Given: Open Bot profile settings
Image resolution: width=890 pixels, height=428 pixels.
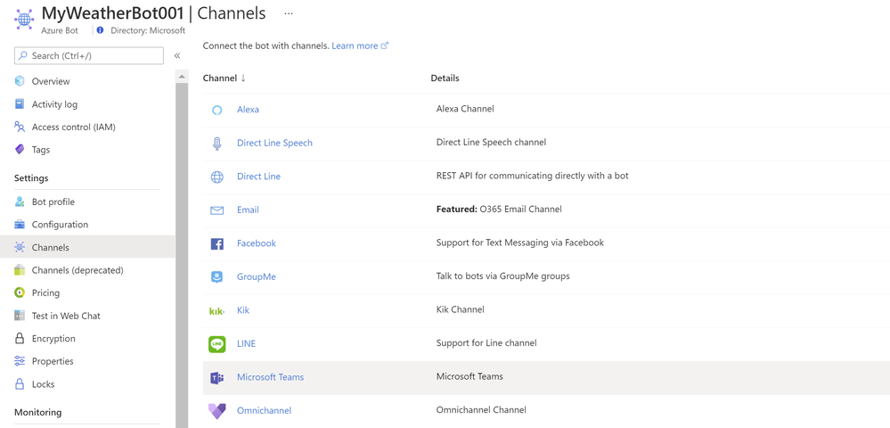Looking at the screenshot, I should point(53,202).
